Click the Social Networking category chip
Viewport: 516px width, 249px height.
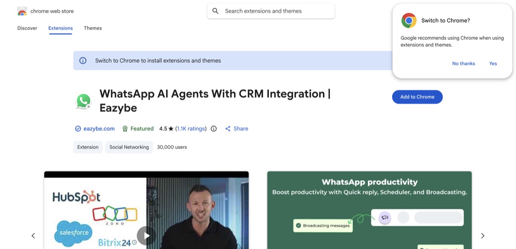[x=129, y=147]
